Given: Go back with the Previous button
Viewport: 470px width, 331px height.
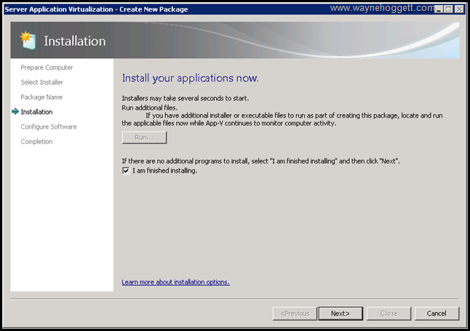Looking at the screenshot, I should pyautogui.click(x=295, y=314).
